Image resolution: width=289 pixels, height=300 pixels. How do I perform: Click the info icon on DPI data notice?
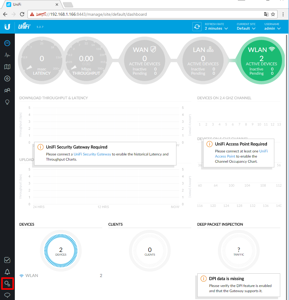click(203, 279)
